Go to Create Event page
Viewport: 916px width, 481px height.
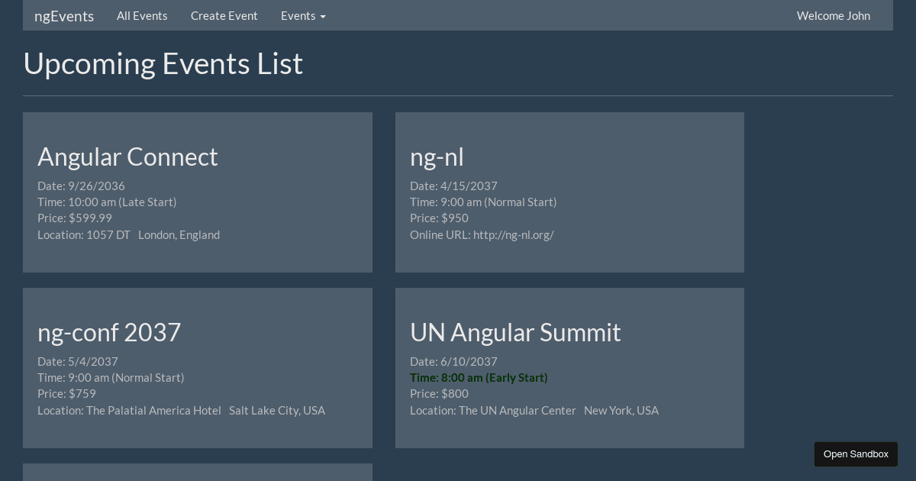tap(224, 15)
